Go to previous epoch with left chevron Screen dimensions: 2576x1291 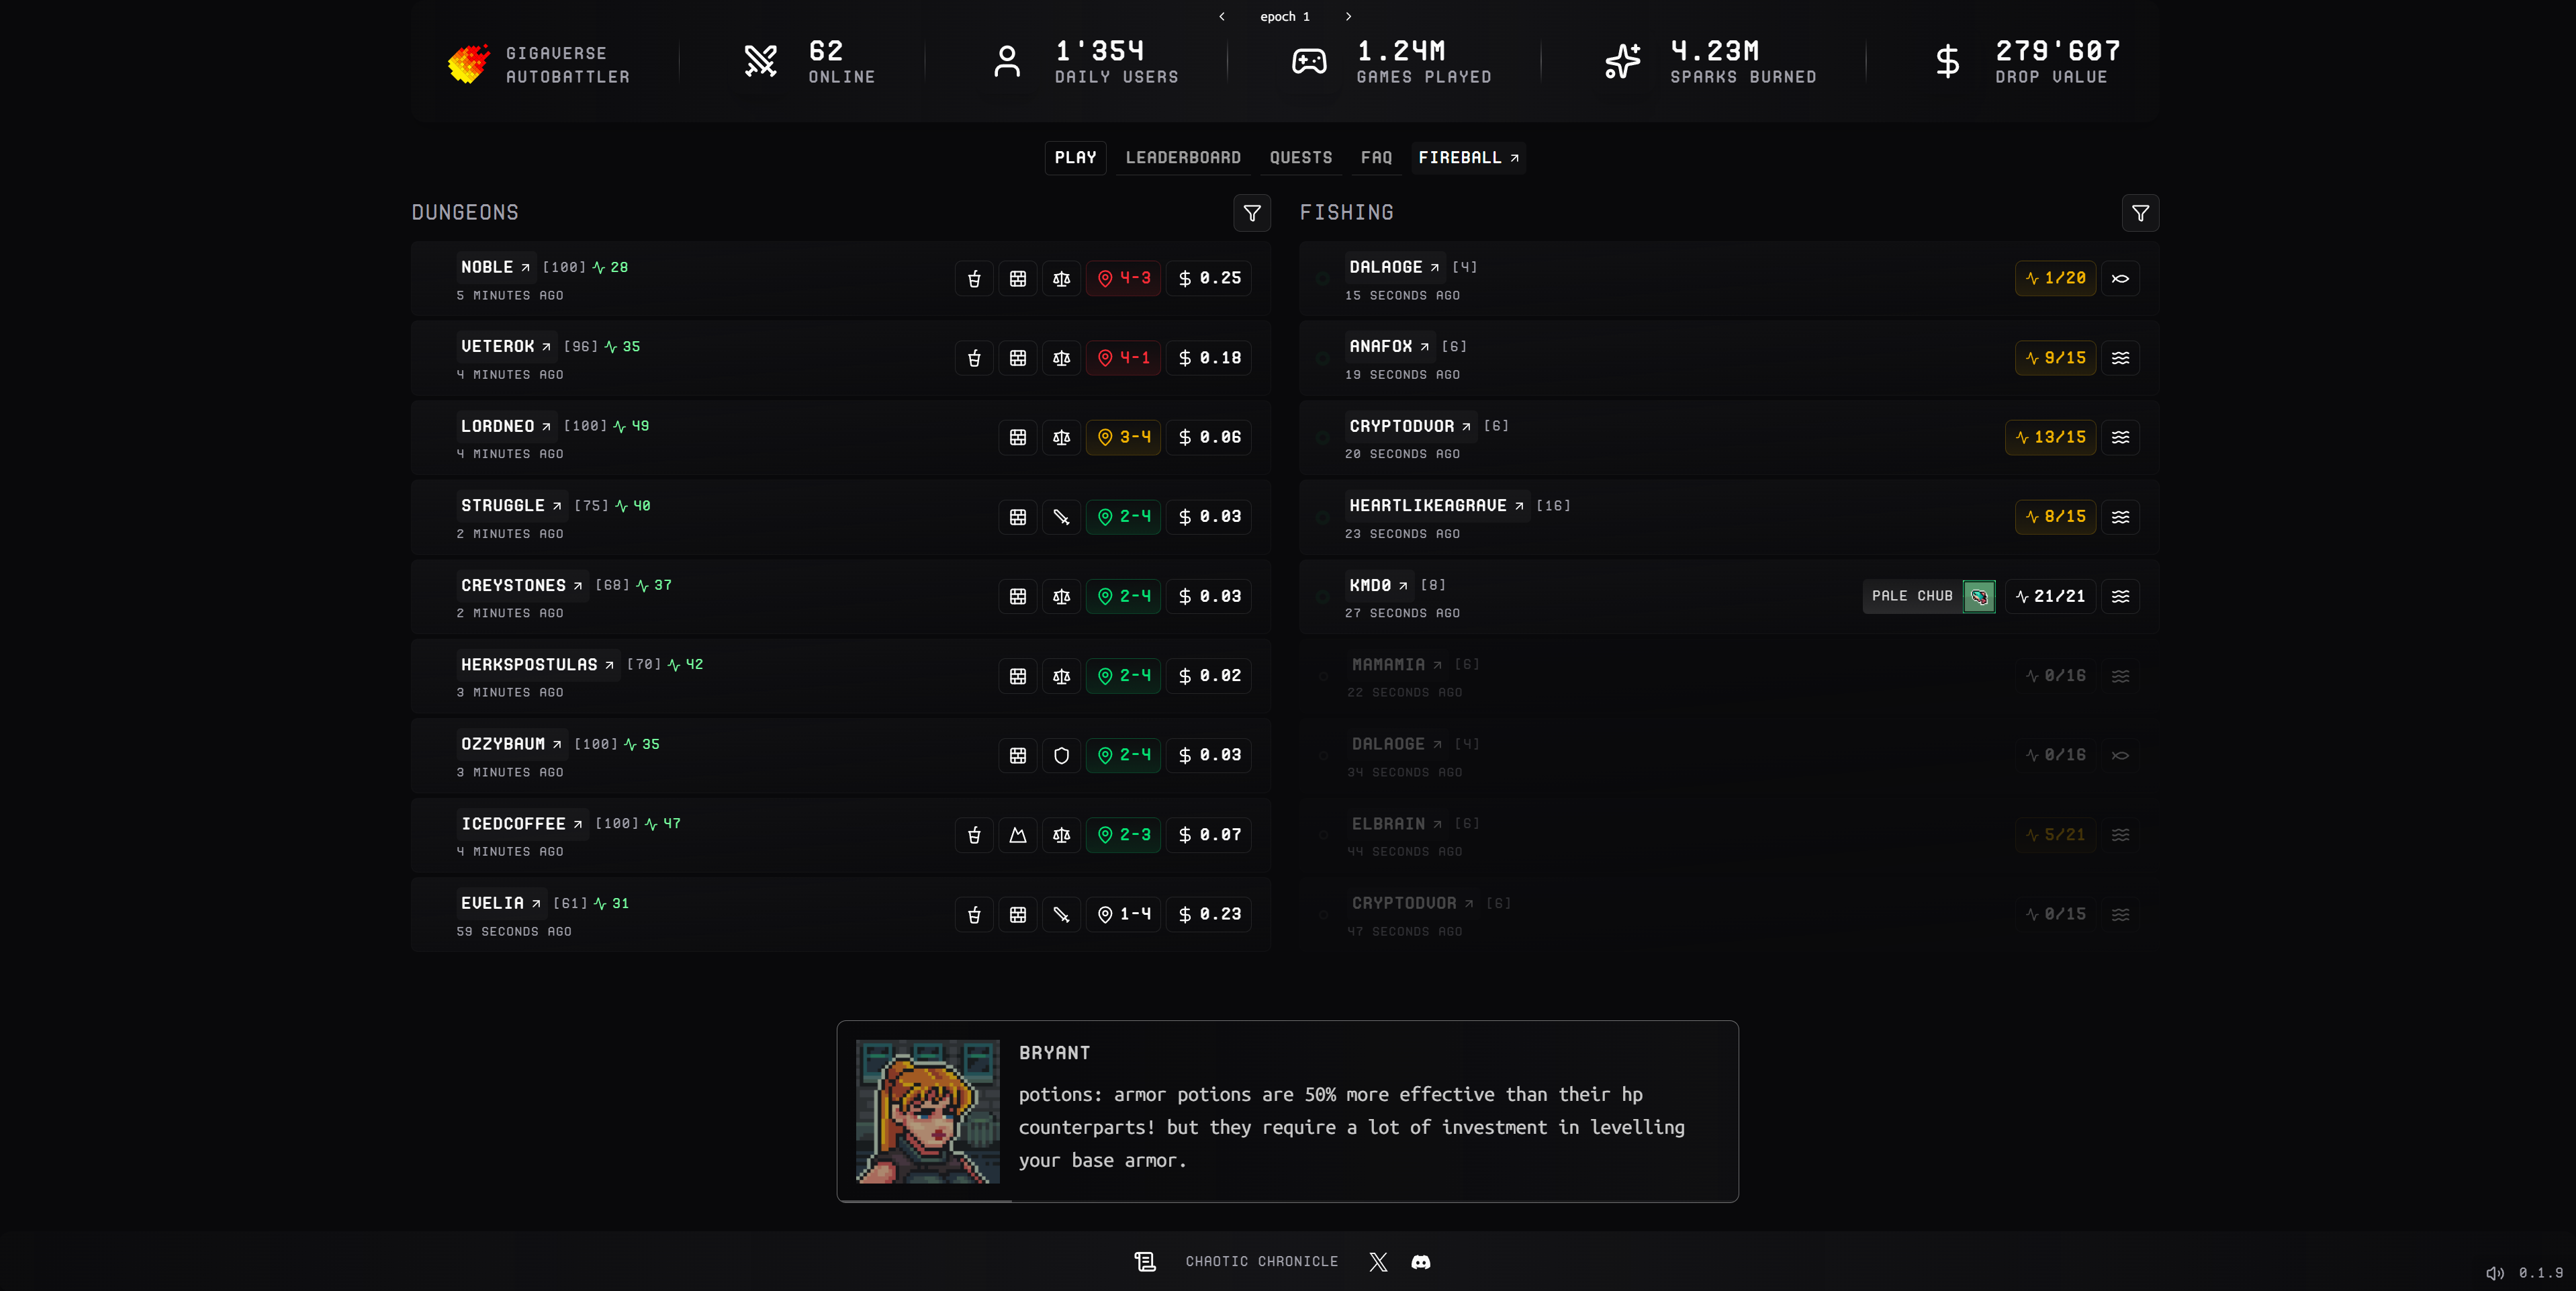[1222, 17]
